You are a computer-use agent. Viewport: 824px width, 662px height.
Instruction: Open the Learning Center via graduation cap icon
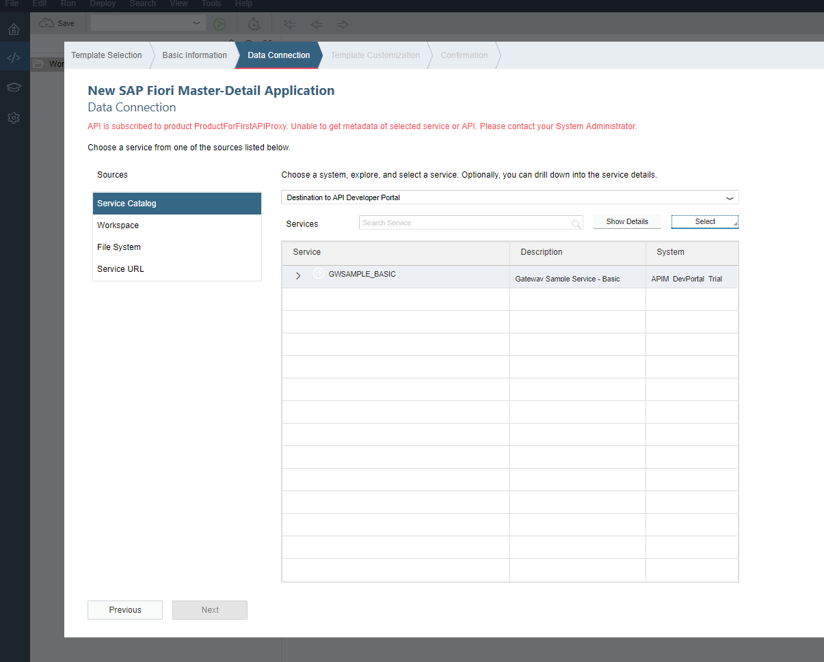point(14,87)
